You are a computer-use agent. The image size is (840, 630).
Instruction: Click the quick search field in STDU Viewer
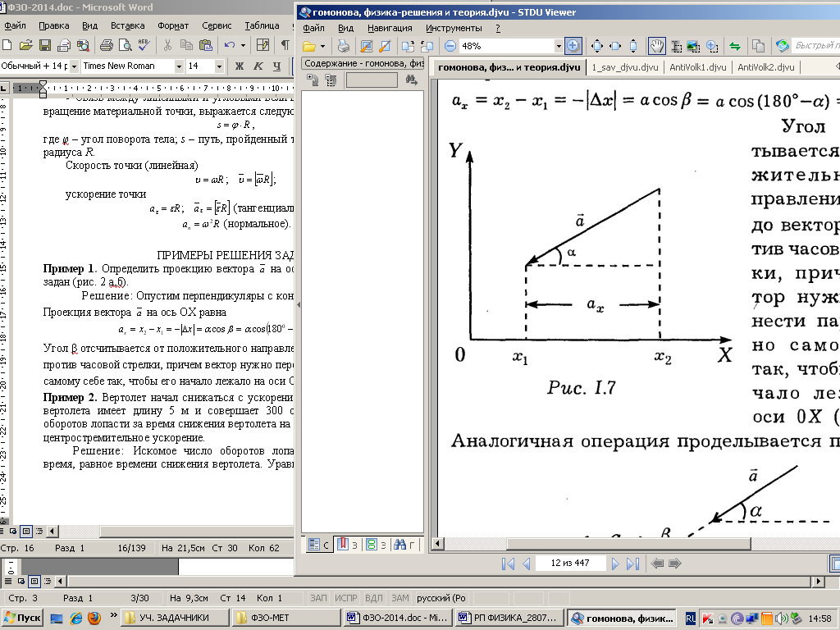coord(815,46)
